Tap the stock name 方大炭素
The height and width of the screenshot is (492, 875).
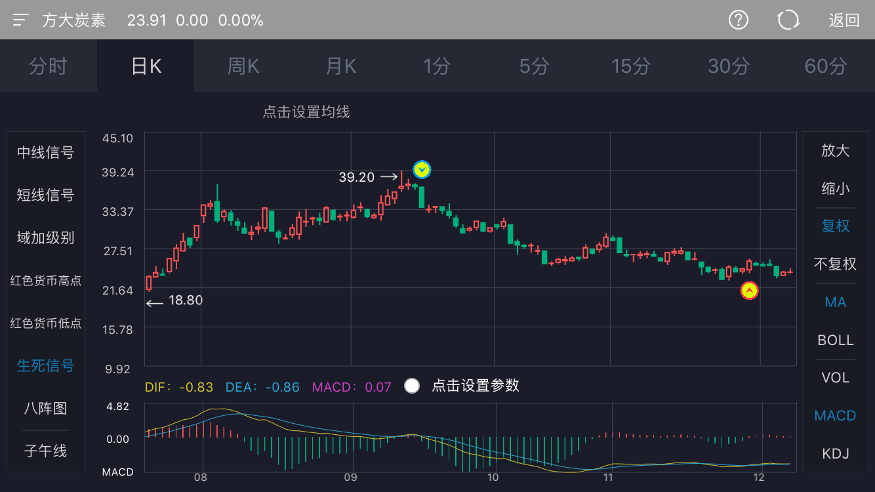coord(74,20)
